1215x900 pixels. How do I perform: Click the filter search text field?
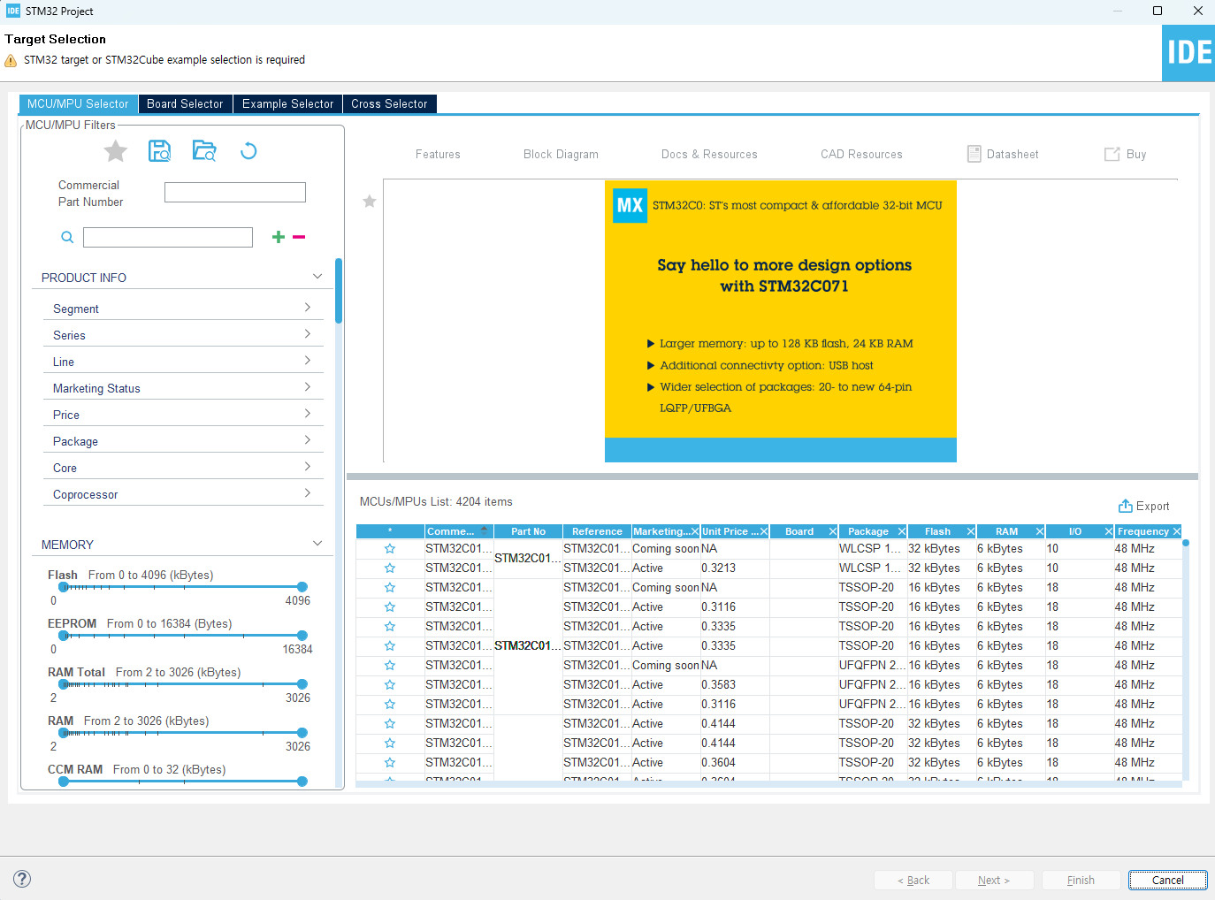168,237
